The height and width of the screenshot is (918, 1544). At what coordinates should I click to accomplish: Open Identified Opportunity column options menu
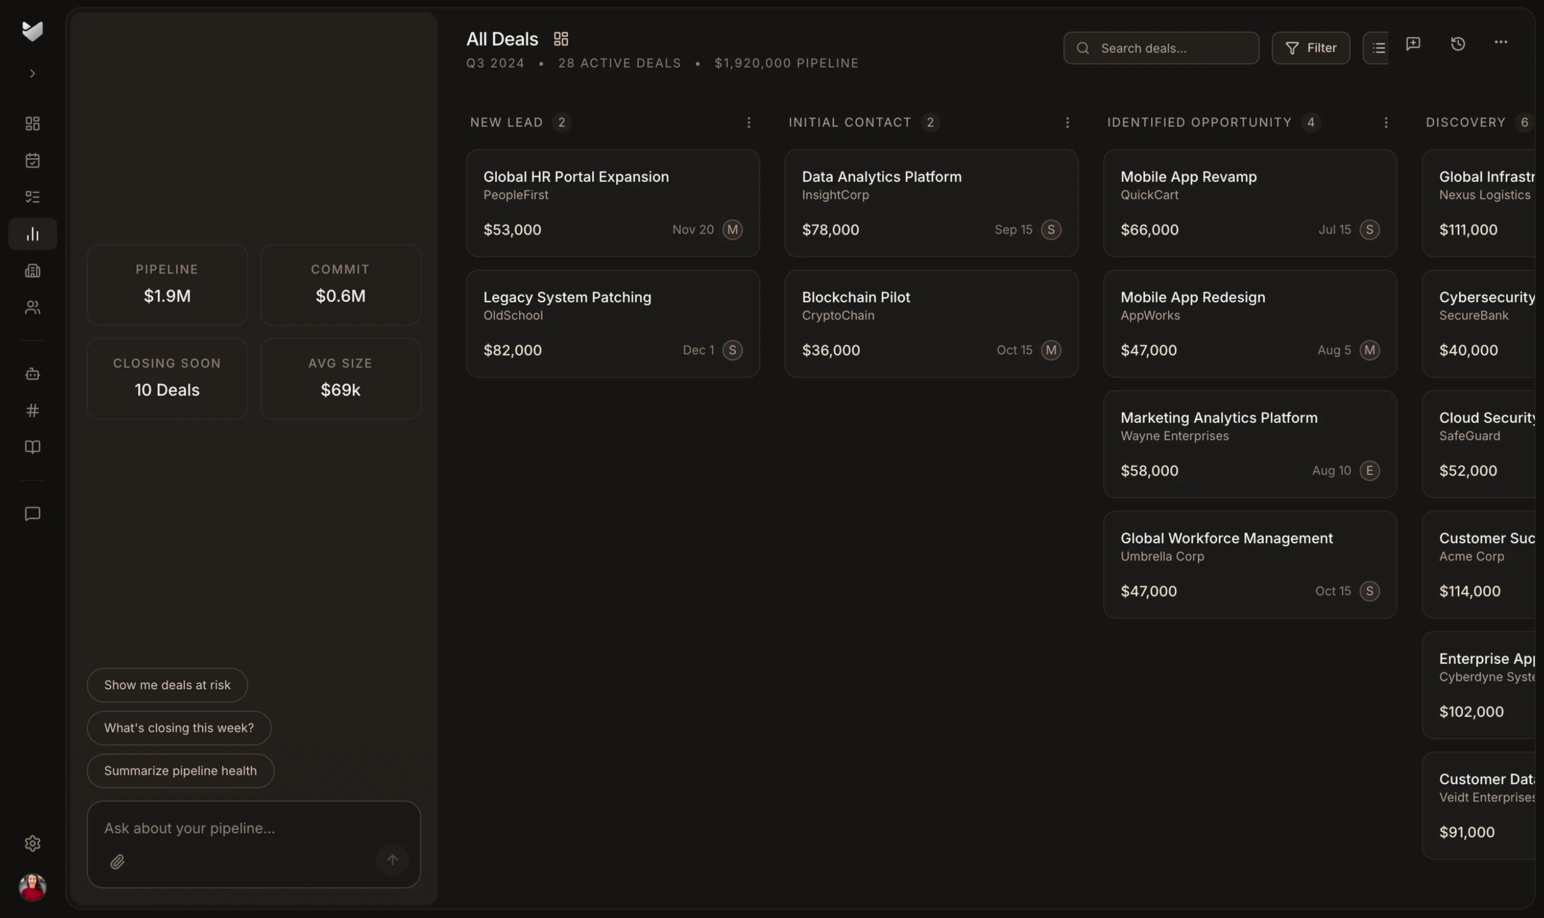coord(1386,123)
